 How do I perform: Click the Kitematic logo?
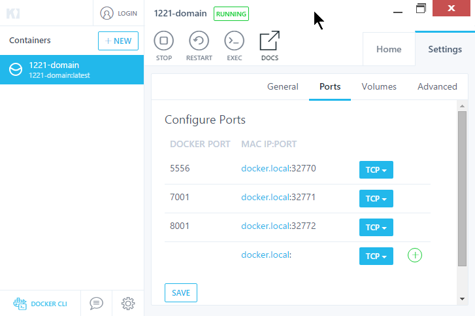(13, 13)
